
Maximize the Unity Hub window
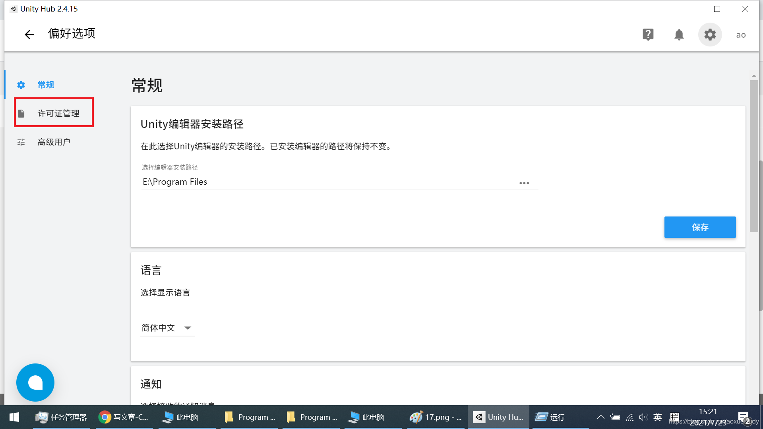pos(717,9)
